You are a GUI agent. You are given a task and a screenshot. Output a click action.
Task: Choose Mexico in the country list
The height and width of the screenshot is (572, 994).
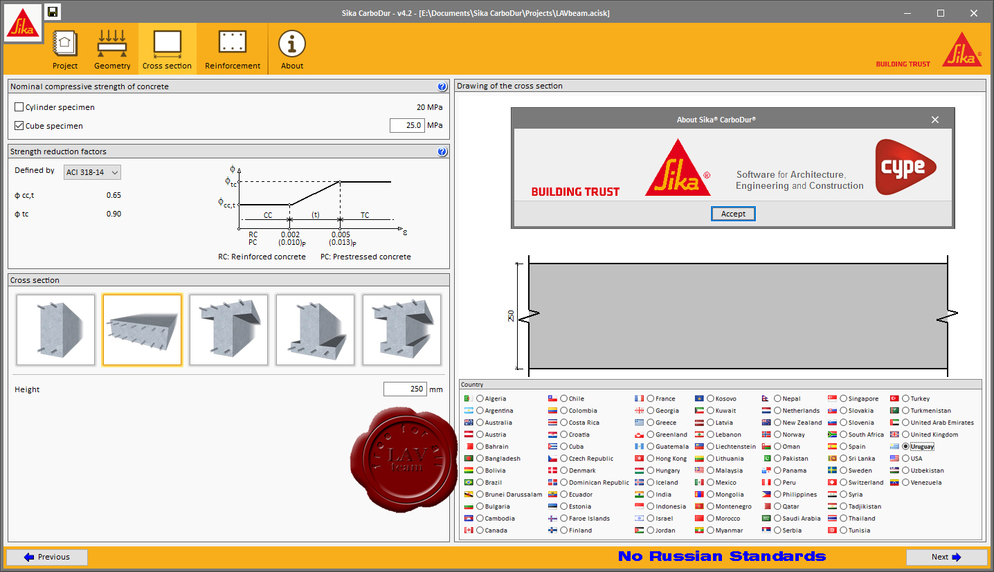(710, 482)
